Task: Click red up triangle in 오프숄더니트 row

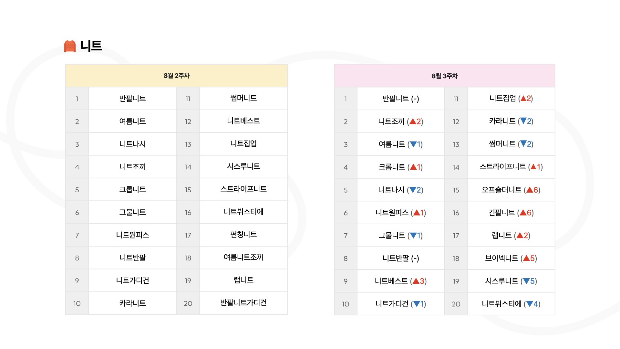Action: [x=530, y=190]
